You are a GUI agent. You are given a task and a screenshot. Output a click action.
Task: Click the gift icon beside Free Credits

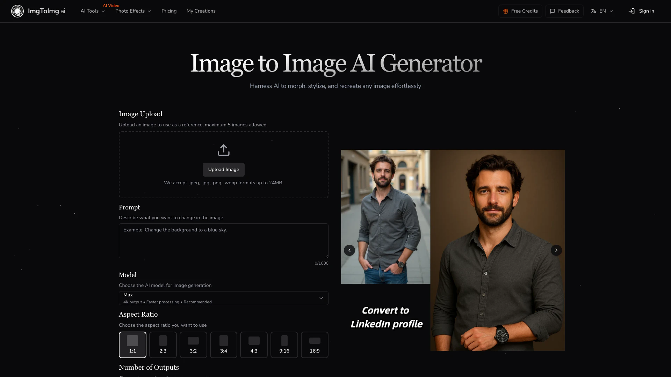[x=505, y=11]
